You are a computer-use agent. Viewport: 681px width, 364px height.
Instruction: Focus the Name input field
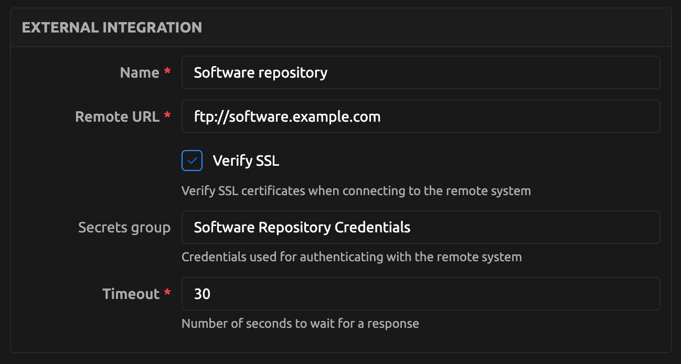[x=420, y=72]
